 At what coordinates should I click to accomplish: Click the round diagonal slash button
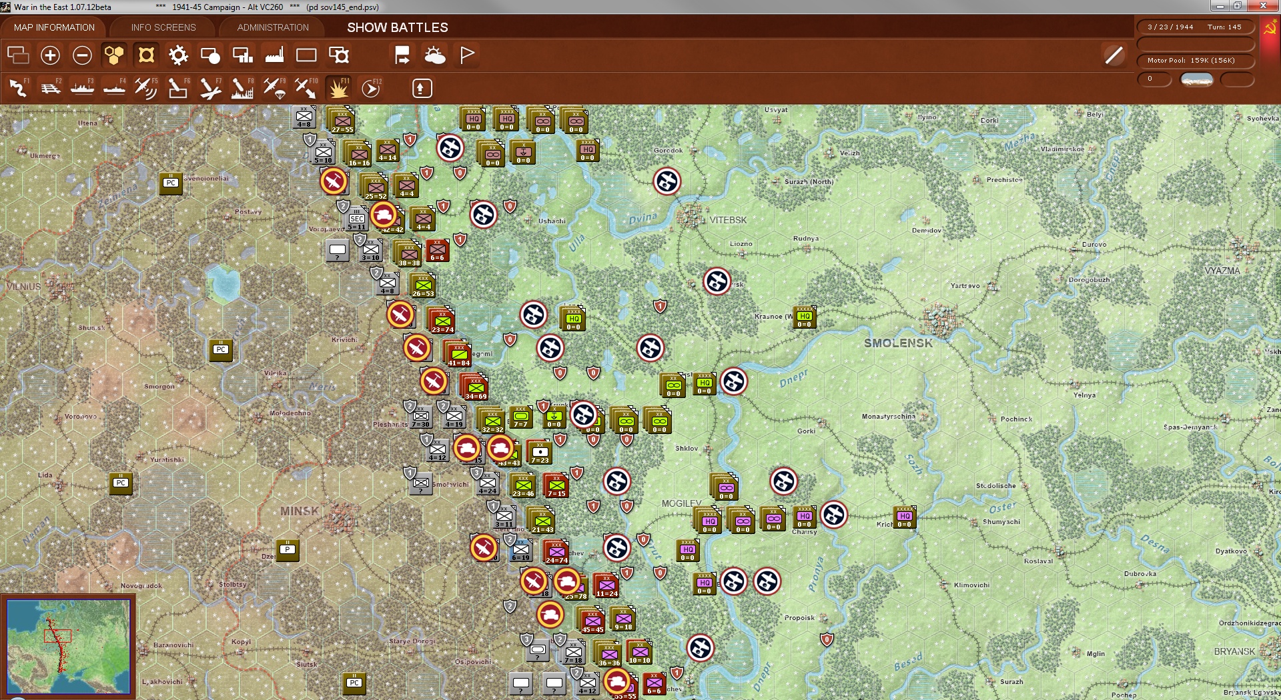point(1114,55)
